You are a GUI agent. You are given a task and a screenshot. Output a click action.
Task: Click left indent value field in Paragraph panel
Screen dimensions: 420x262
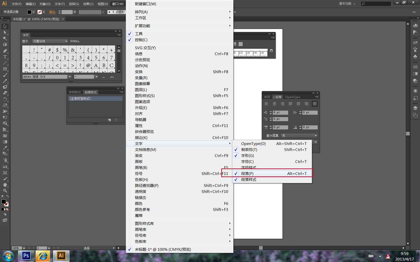[280, 113]
